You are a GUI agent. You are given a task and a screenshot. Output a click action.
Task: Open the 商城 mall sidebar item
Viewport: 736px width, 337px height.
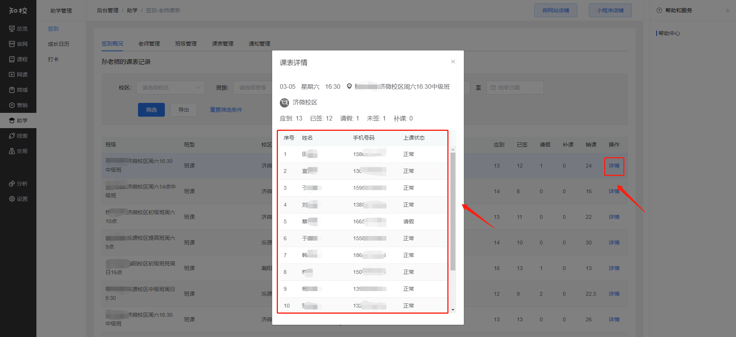18,90
